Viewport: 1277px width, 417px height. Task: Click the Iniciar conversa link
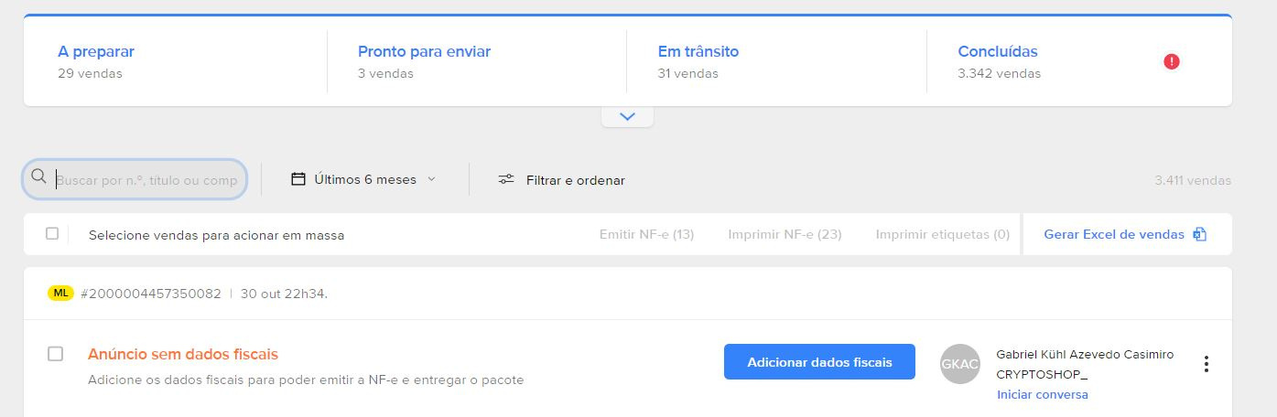1043,395
